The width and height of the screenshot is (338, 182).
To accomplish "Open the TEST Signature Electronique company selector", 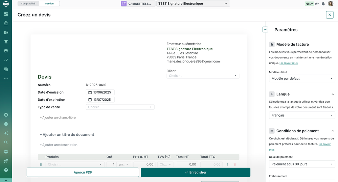I will 193,4.
